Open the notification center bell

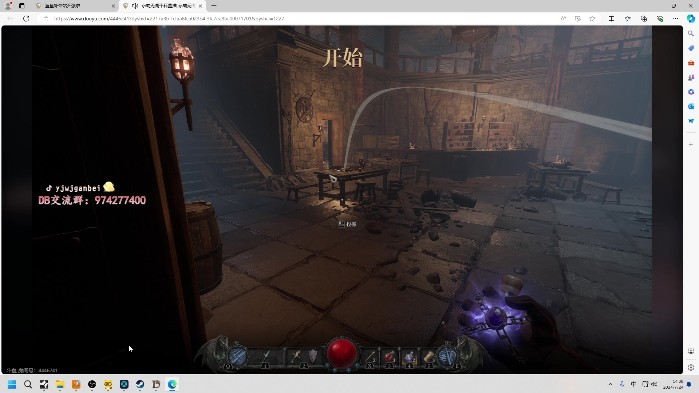[689, 385]
